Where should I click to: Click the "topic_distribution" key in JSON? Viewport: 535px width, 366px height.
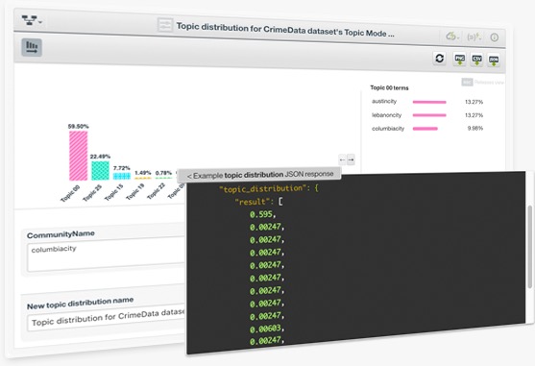click(263, 188)
